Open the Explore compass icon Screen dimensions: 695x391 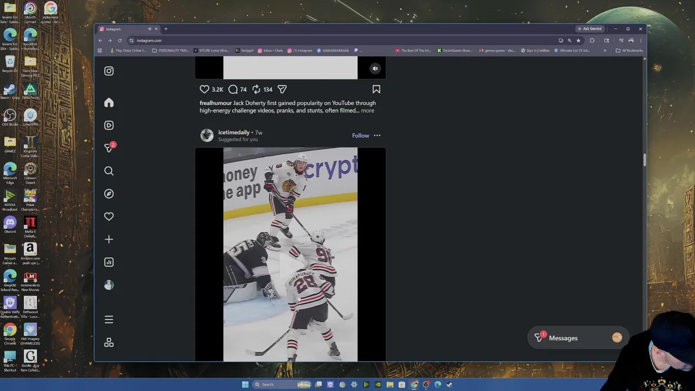coord(109,194)
